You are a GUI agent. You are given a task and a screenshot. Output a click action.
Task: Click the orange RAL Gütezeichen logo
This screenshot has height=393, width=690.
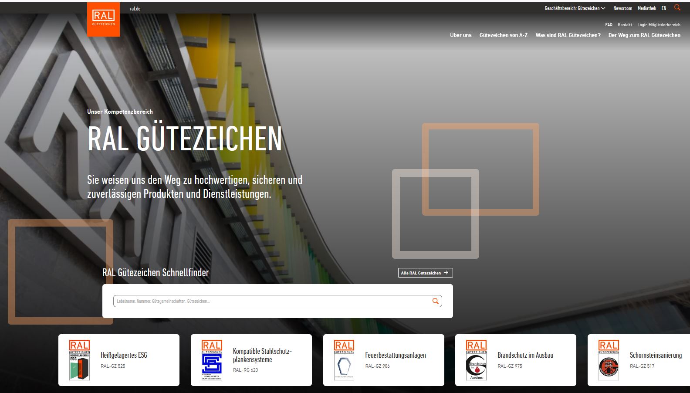[103, 19]
